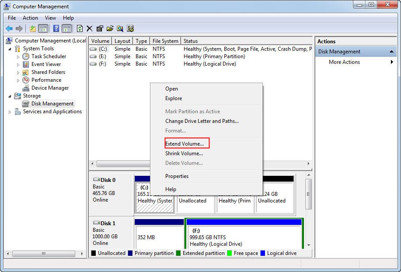The height and width of the screenshot is (272, 401).
Task: Toggle the Show/Hide Console Tree button
Action: pos(43,28)
